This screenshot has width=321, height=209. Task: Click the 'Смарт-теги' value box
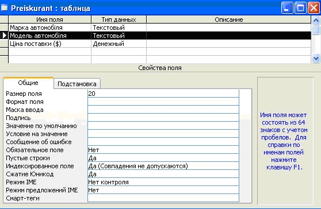click(163, 198)
